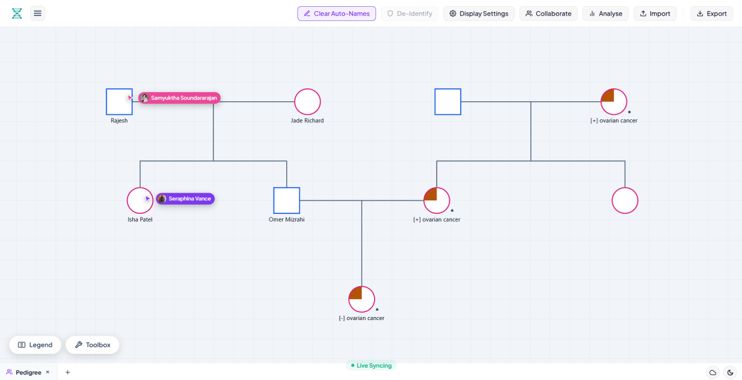Select the daughter with [-] ovarian cancer

point(362,299)
